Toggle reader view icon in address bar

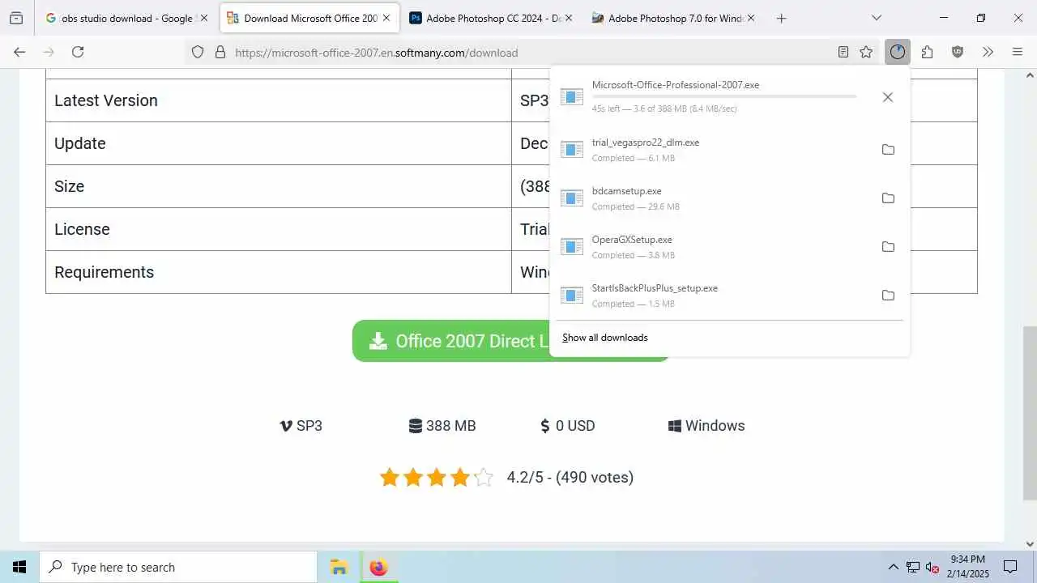click(x=843, y=52)
